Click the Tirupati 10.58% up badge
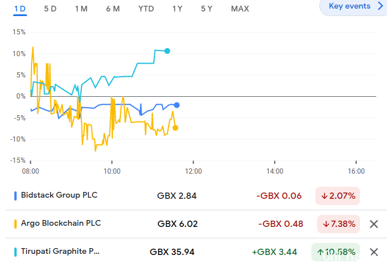387x263 pixels. [x=335, y=252]
